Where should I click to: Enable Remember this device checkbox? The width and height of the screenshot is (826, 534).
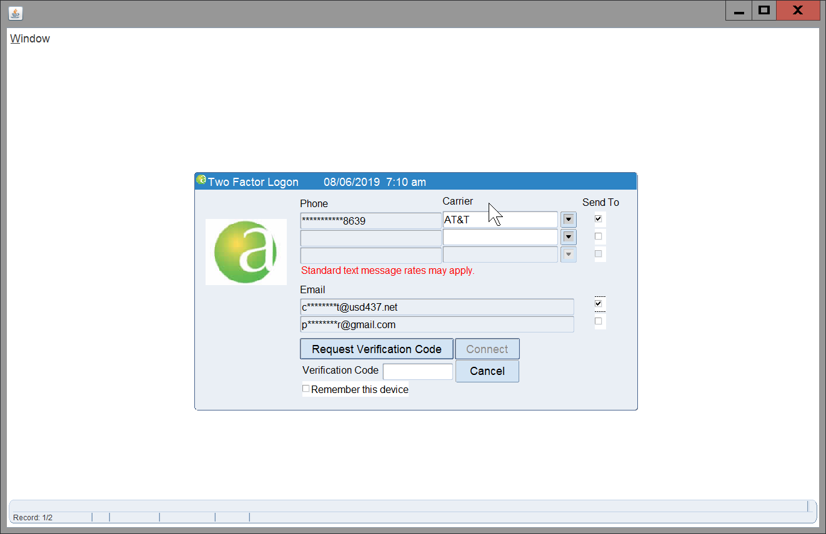306,389
